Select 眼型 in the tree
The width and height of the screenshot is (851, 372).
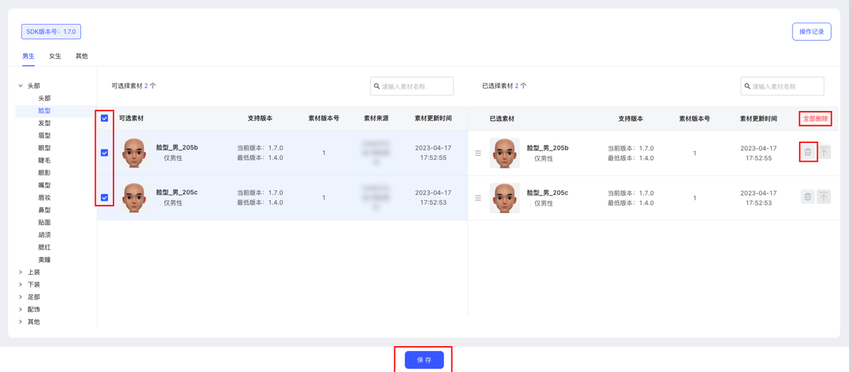point(45,148)
